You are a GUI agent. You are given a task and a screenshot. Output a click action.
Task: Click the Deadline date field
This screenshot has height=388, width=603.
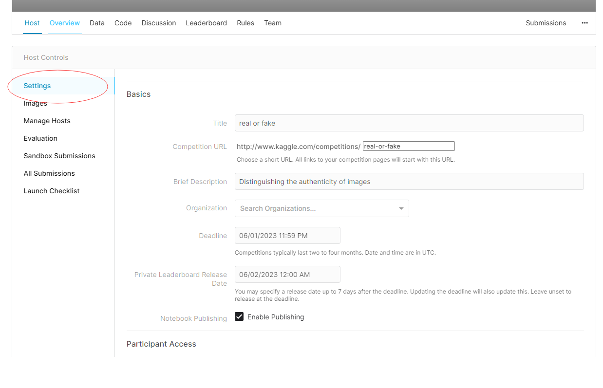tap(287, 236)
